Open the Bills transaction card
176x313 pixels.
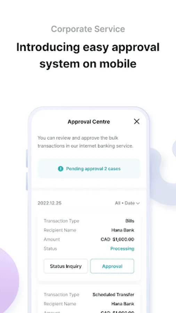(x=89, y=246)
